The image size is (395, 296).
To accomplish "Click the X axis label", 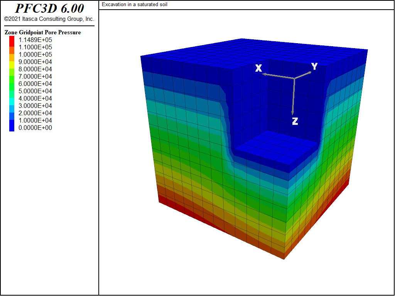I will (259, 68).
